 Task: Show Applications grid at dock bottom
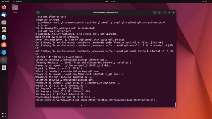coord(4,115)
